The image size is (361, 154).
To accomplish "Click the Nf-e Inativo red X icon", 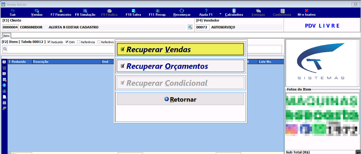I will (307, 11).
